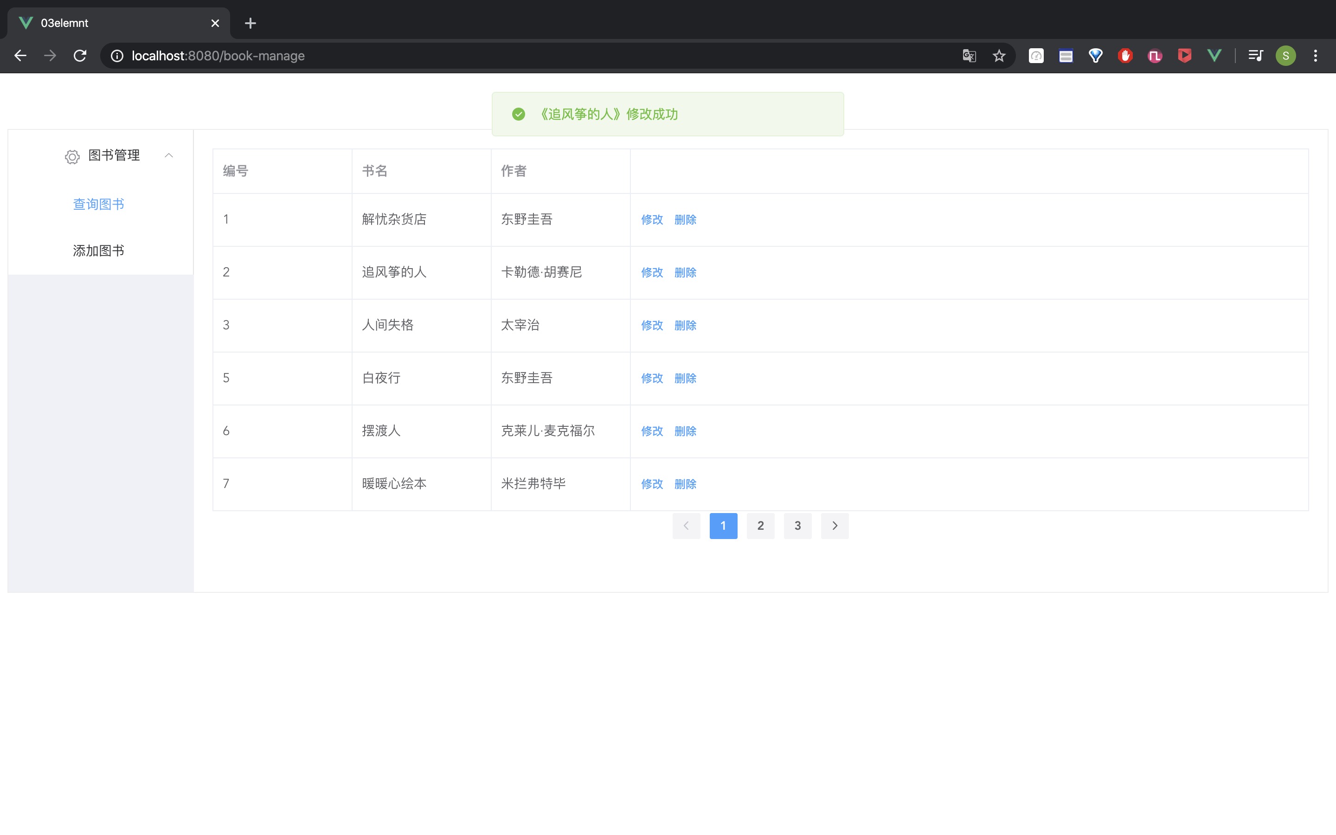Open a new browser tab

coord(250,23)
